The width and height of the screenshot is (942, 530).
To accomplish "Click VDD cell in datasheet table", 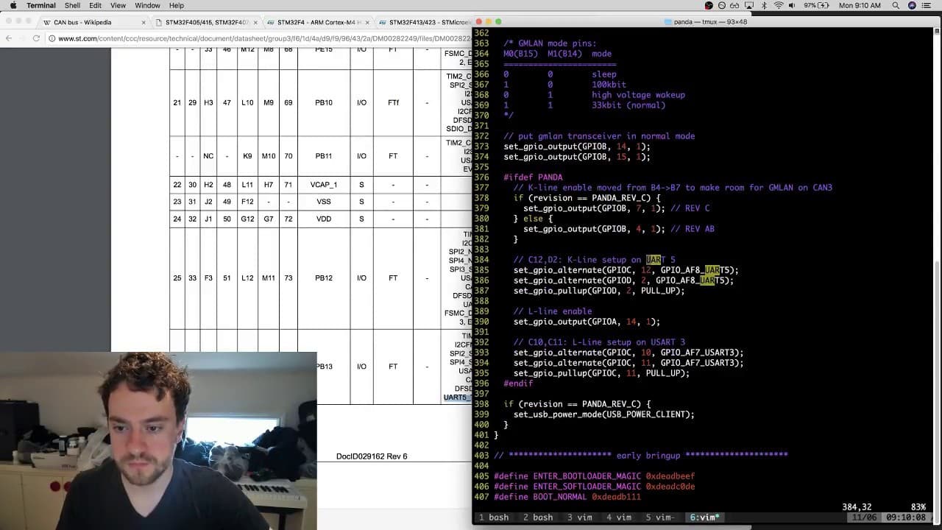I will click(x=324, y=219).
